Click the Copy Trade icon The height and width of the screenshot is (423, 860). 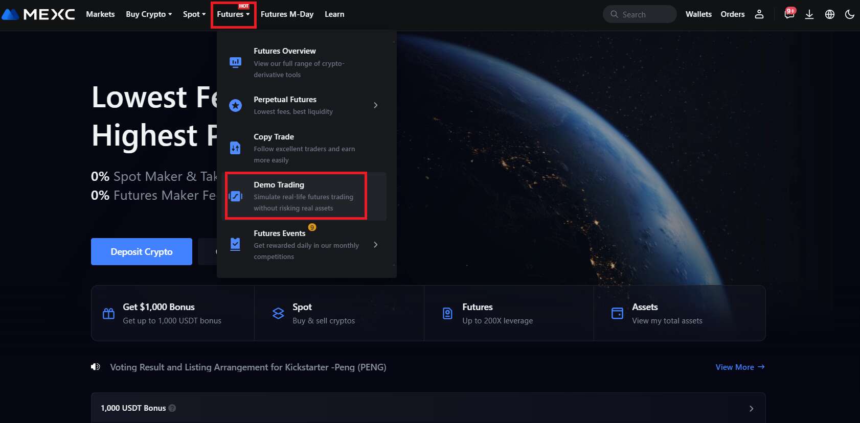pos(235,148)
